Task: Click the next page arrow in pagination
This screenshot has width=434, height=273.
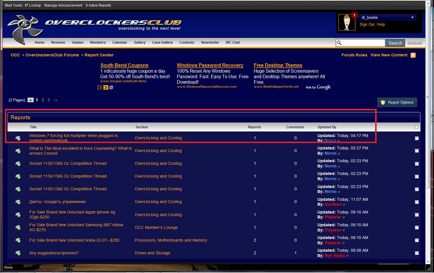Action: (x=55, y=100)
